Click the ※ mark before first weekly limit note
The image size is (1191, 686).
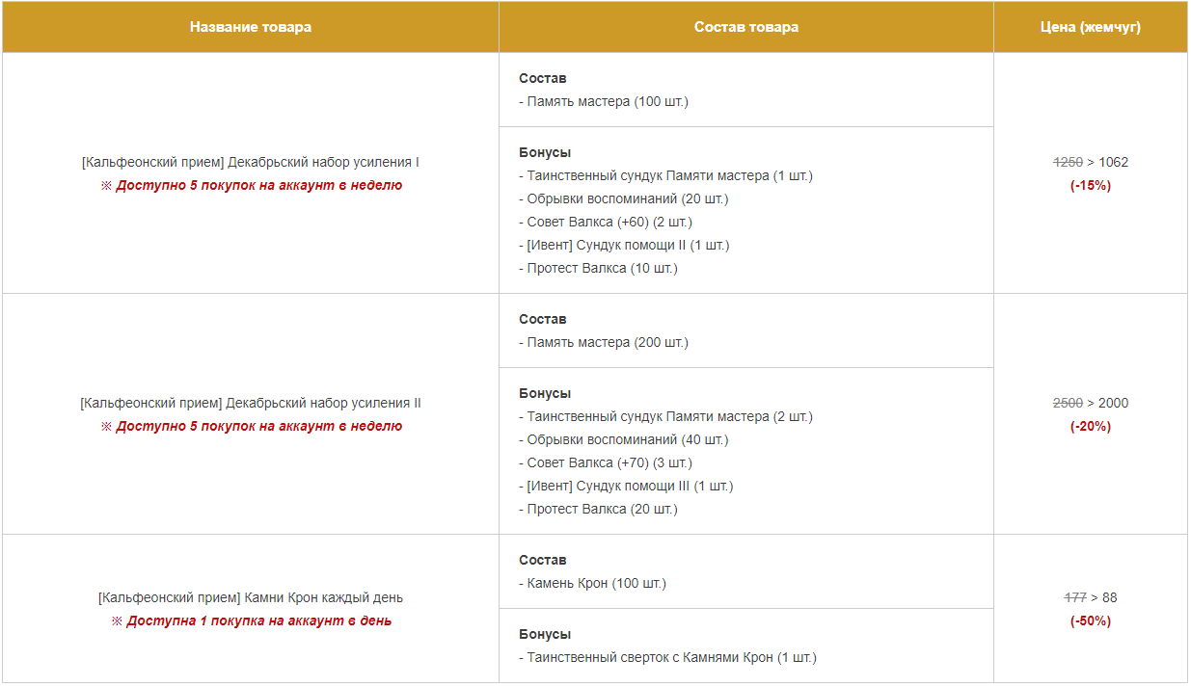coord(106,185)
